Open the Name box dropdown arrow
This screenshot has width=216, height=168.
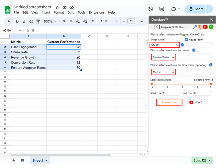click(20, 30)
